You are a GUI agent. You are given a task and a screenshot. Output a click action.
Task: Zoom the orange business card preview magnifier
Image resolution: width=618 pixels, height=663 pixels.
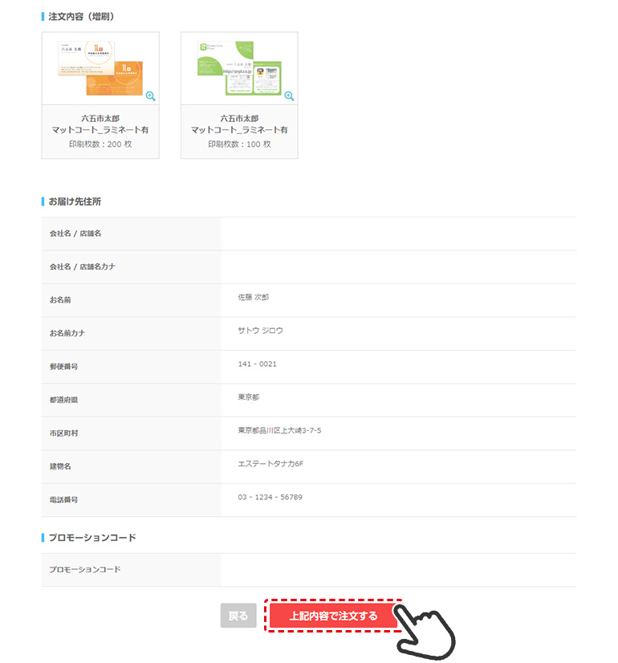coord(150,96)
